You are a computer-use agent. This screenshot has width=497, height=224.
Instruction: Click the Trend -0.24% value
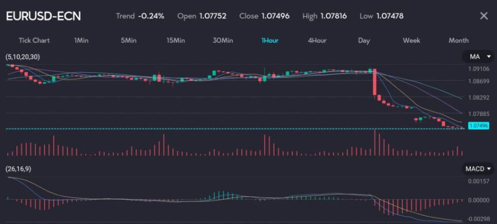[151, 16]
